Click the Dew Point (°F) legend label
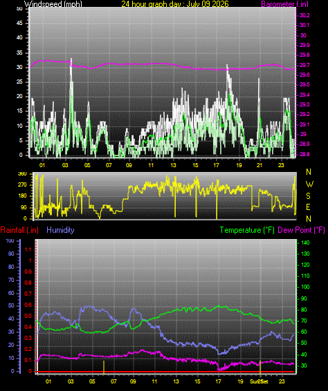Viewport: 328px width, 391px height. point(302,230)
